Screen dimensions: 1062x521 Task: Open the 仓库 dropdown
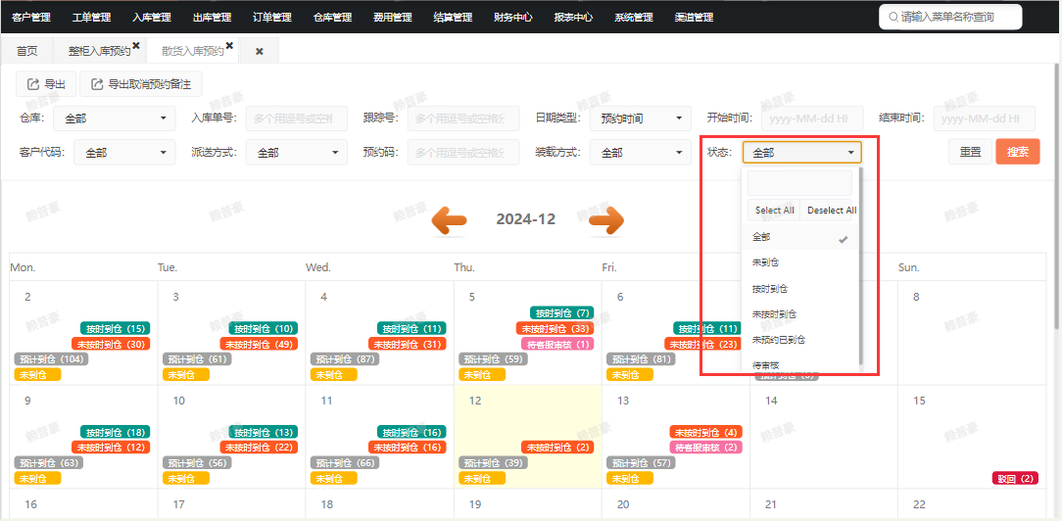(115, 118)
